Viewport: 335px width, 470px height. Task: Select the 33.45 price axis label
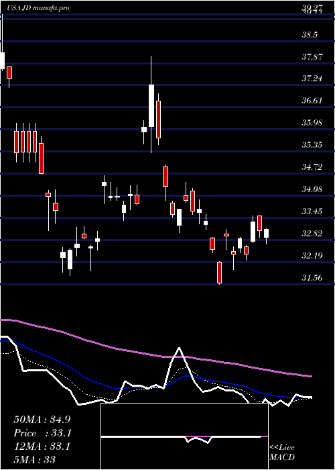tap(312, 211)
